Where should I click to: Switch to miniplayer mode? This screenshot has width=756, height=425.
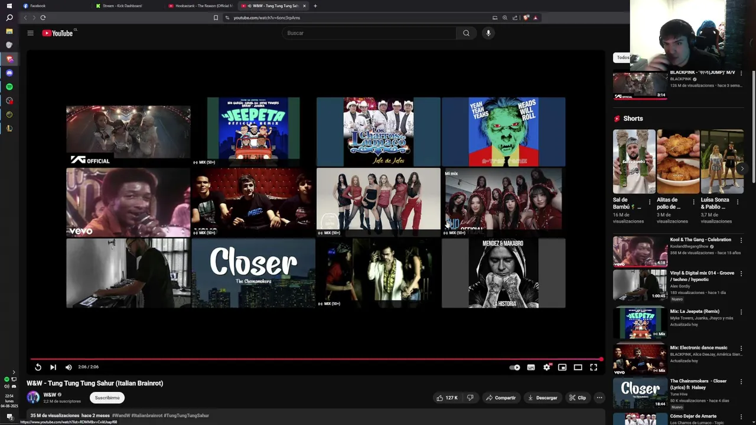562,367
